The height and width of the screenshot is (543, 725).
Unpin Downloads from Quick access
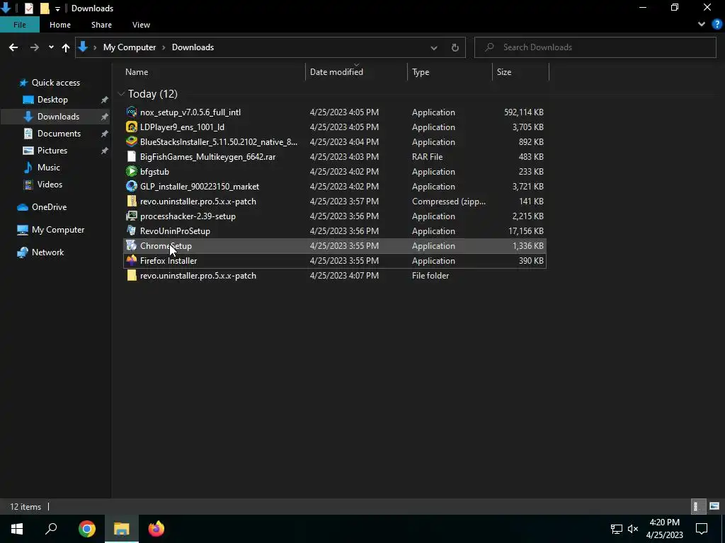(x=105, y=117)
